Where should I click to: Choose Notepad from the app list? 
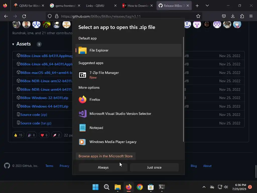click(x=129, y=128)
